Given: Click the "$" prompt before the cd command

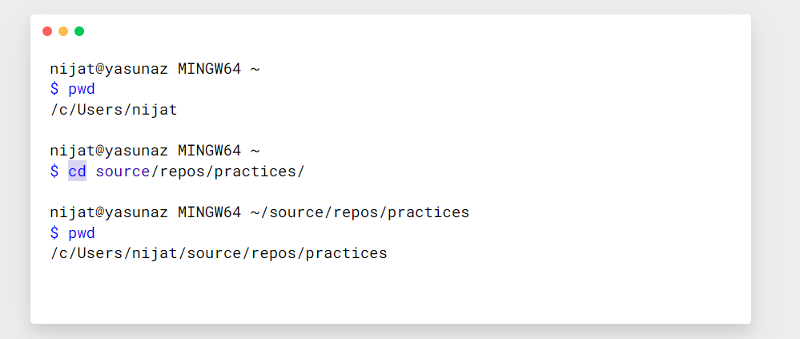Looking at the screenshot, I should pyautogui.click(x=54, y=171).
